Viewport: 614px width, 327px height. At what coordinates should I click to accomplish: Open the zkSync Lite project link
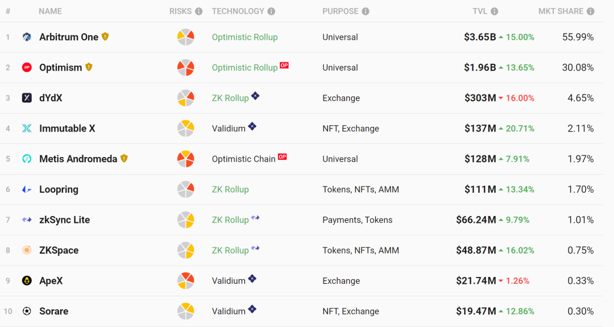[65, 220]
